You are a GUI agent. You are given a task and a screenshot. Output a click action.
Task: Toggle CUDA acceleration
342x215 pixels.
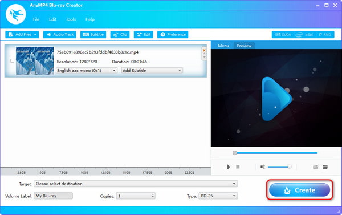pos(283,34)
